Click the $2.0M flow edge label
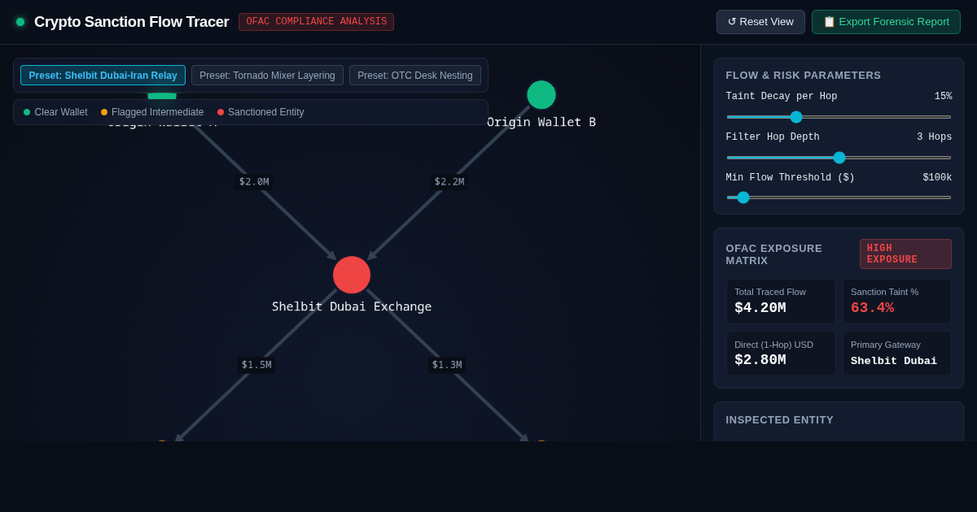The width and height of the screenshot is (977, 512). [x=254, y=182]
